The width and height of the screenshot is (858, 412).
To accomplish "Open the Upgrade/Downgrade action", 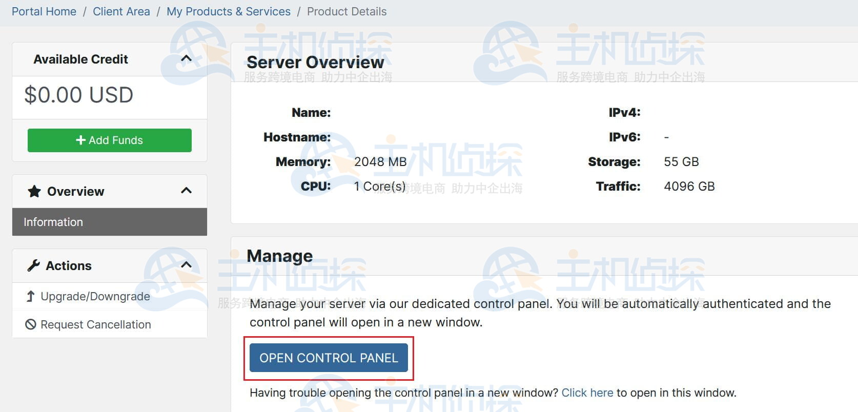I will 95,296.
